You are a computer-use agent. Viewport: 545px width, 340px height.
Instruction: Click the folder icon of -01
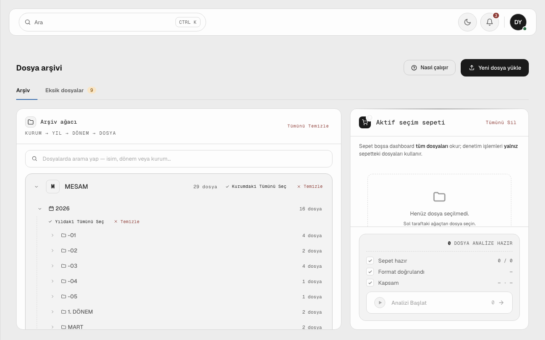pyautogui.click(x=63, y=235)
